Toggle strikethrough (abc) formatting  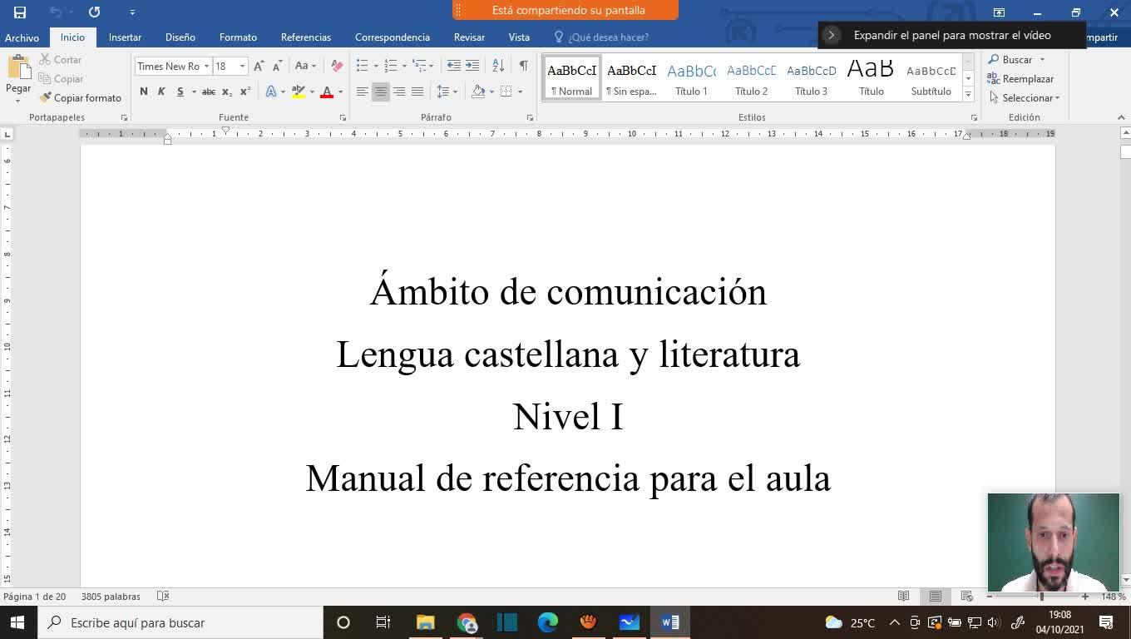point(209,92)
